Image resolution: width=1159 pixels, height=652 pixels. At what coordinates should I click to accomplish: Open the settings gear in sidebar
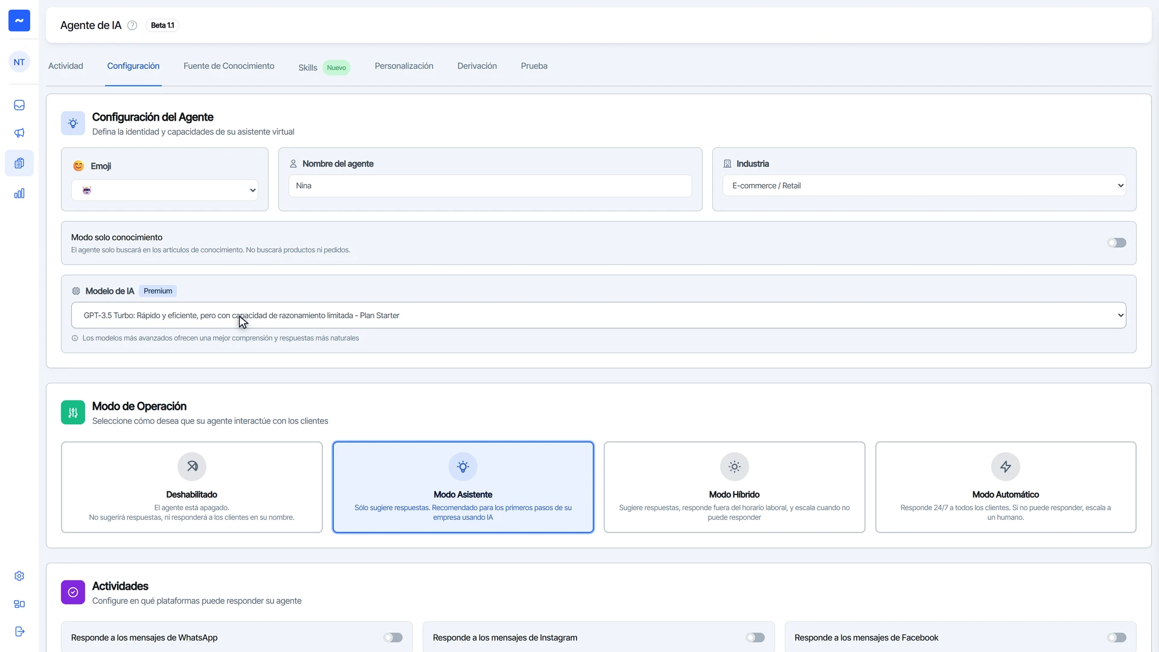click(19, 576)
